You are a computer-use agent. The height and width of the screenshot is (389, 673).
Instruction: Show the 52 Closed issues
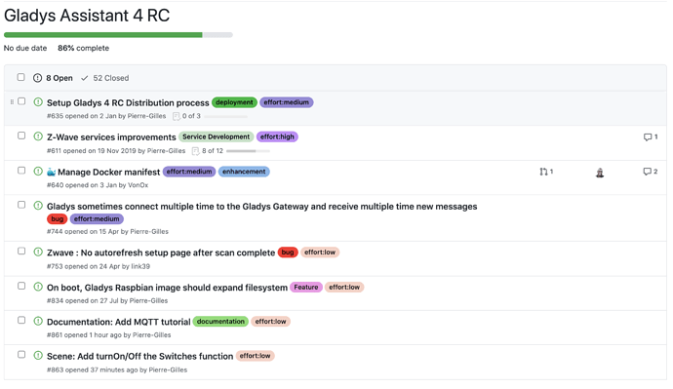[104, 78]
